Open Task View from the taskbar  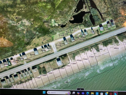tap(74, 93)
